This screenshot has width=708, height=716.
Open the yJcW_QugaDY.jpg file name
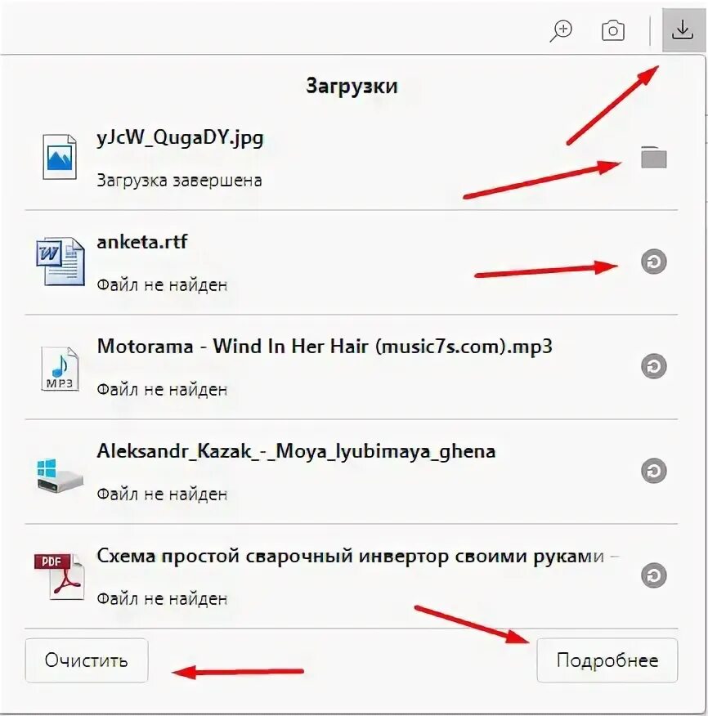tap(180, 138)
